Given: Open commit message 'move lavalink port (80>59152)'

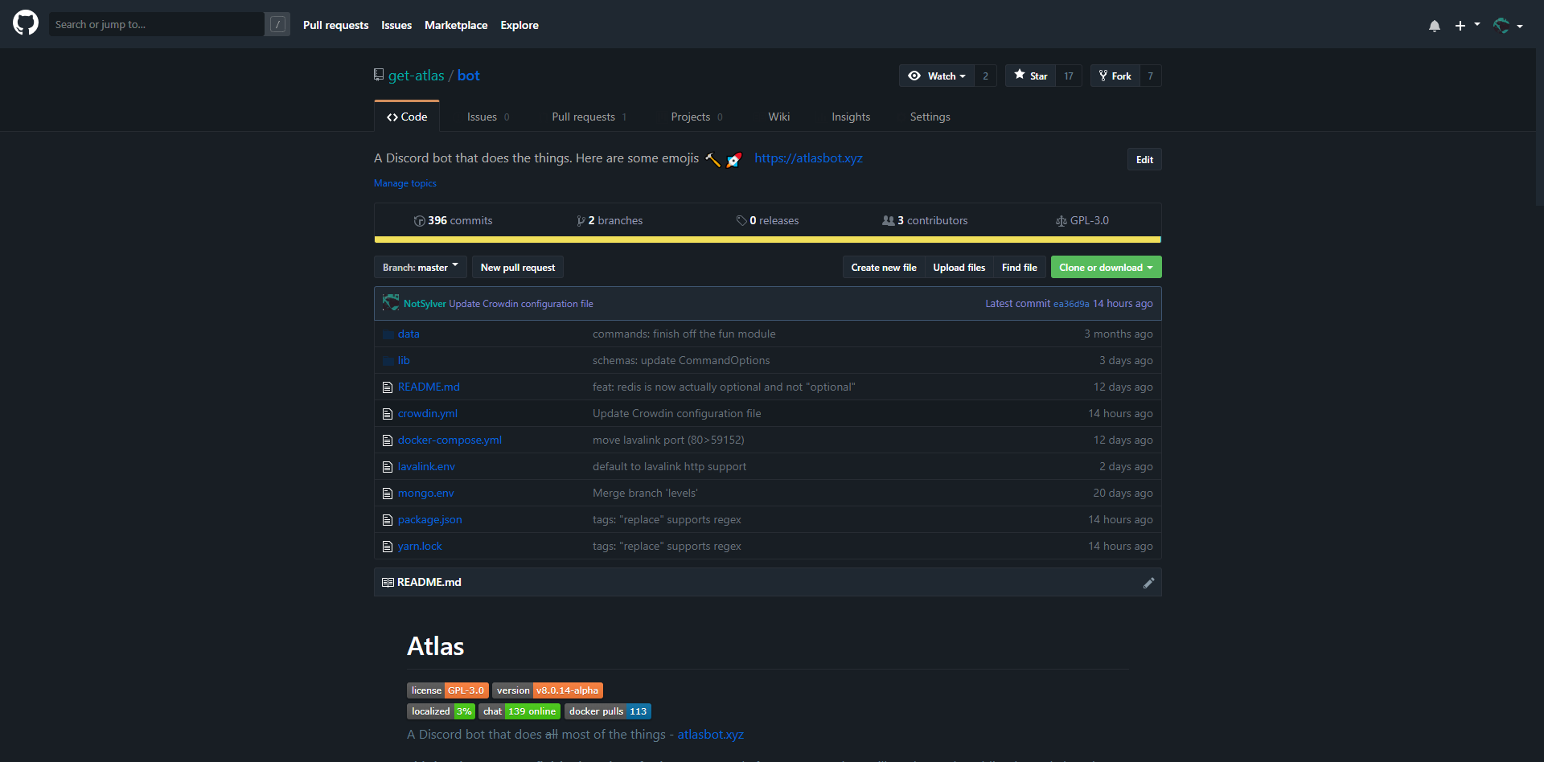Looking at the screenshot, I should tap(668, 440).
